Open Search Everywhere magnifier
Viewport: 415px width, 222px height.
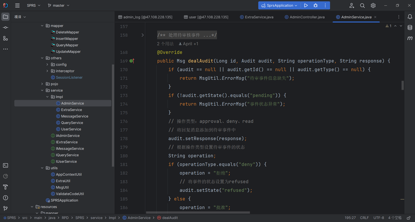click(362, 5)
